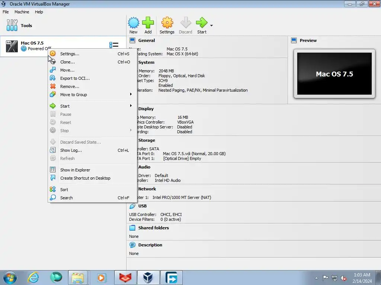Click the Export to OCI icon

click(x=53, y=78)
